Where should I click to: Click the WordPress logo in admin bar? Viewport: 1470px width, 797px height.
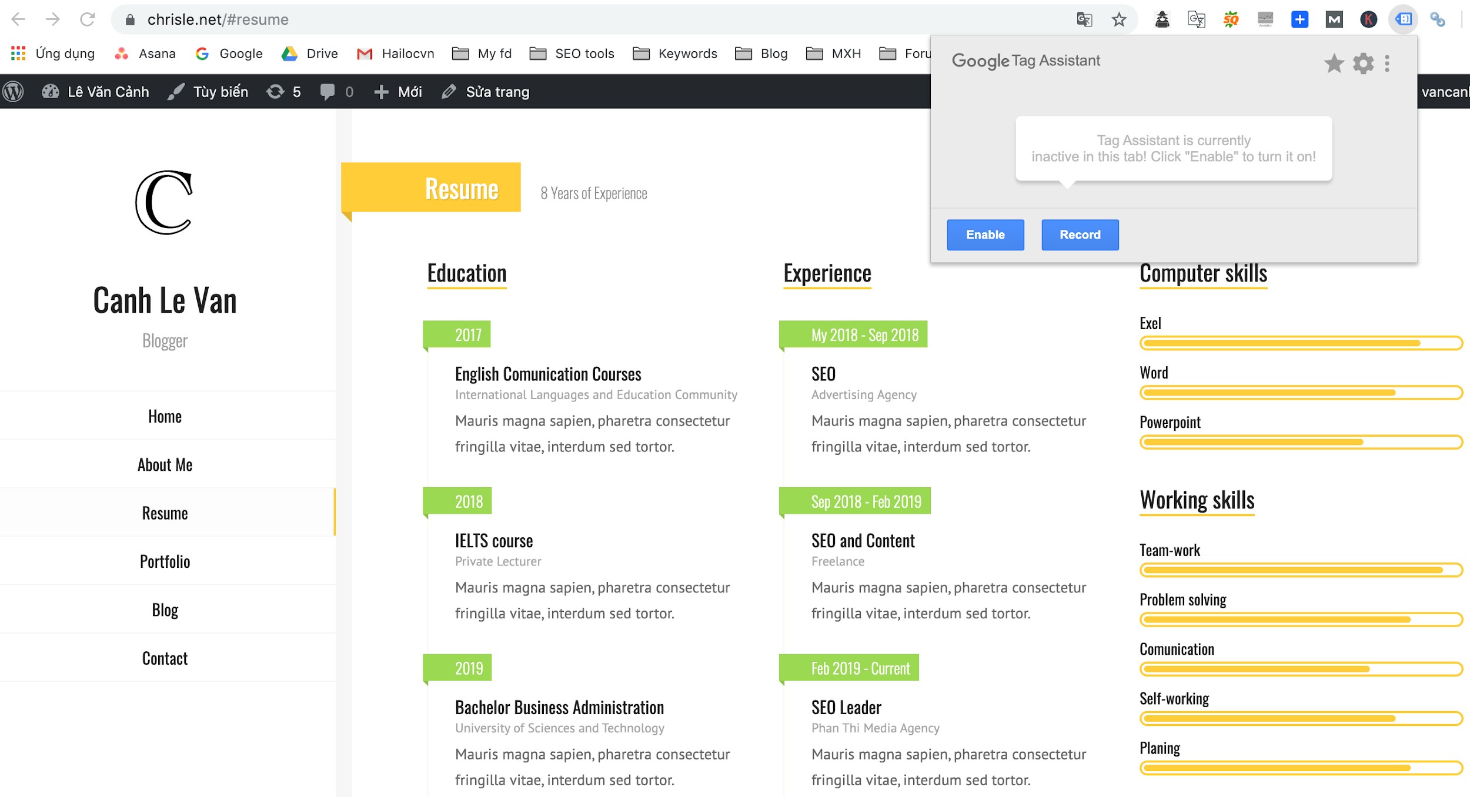click(x=14, y=92)
